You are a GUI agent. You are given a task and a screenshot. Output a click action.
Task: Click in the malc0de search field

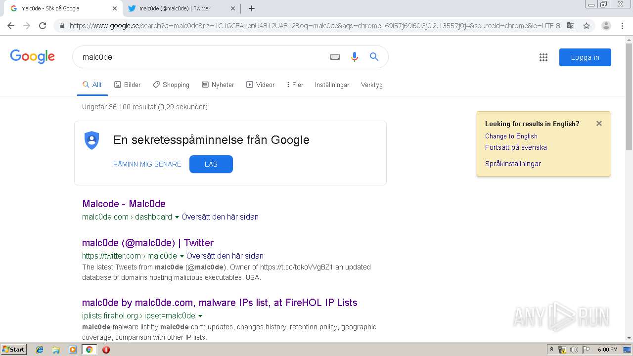pos(200,57)
